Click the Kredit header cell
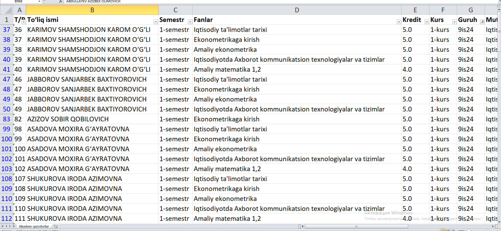 [x=415, y=20]
